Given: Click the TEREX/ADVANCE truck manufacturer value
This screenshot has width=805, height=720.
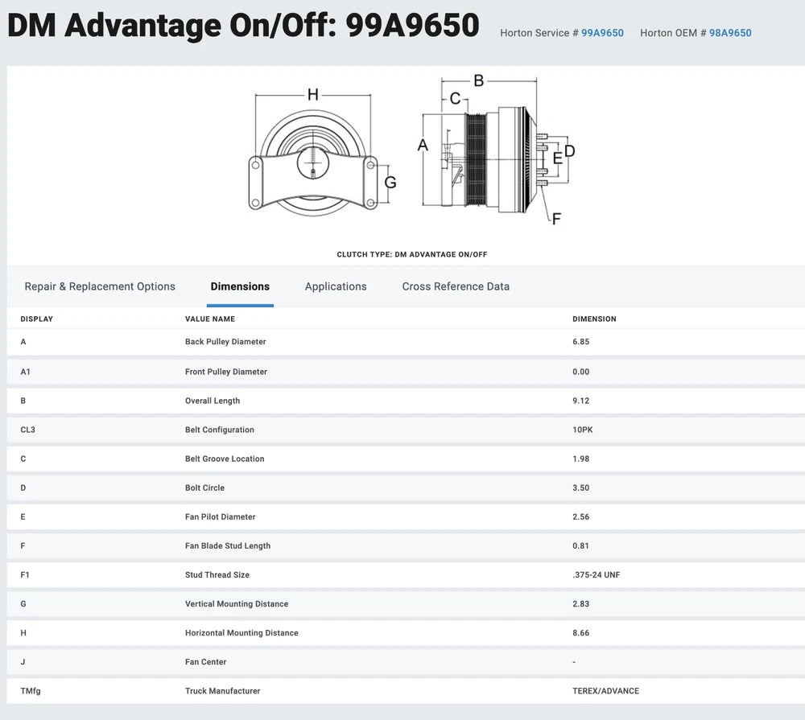Looking at the screenshot, I should click(x=605, y=691).
